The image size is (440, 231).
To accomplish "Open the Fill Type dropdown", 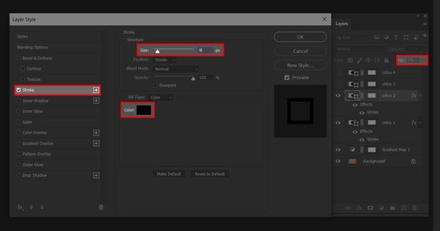I will pos(160,97).
